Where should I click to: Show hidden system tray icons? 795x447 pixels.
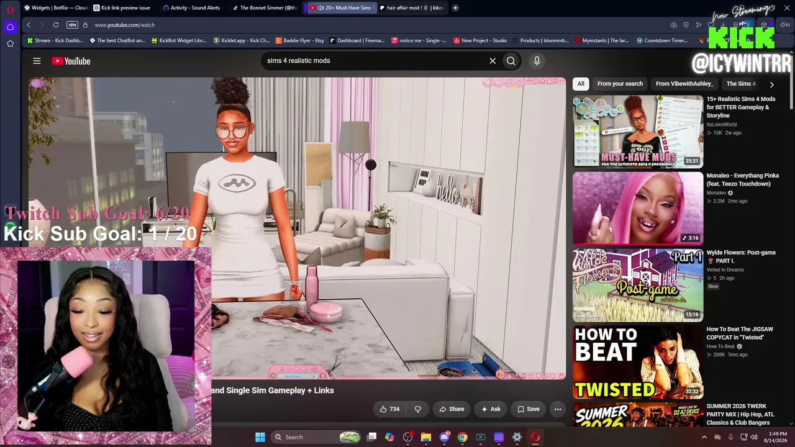pyautogui.click(x=704, y=437)
